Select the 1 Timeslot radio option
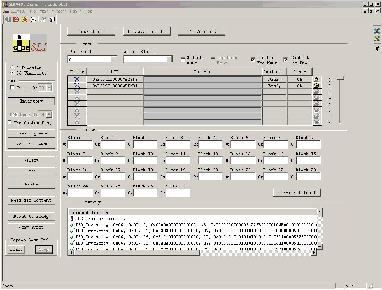Viewport: 382px width, 290px height. click(13, 67)
